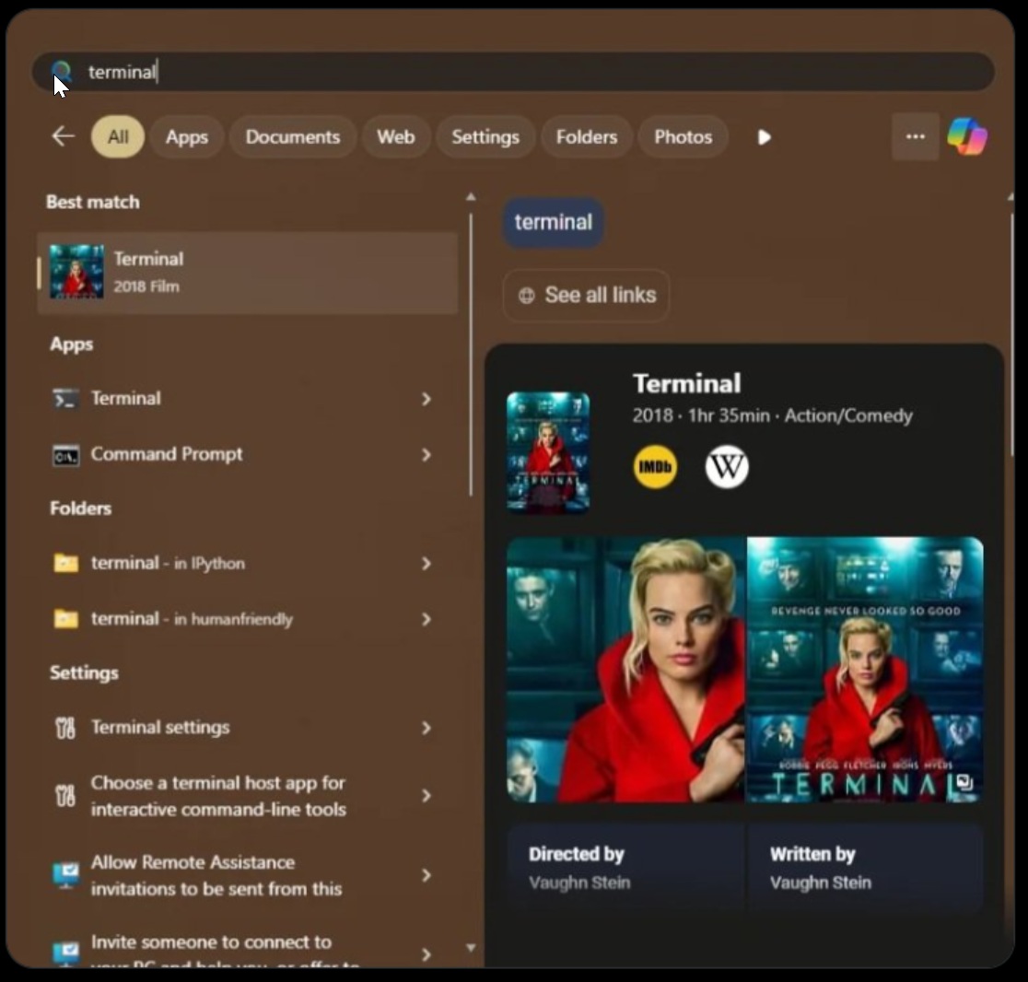Click the Terminal settings tools icon
Image resolution: width=1028 pixels, height=982 pixels.
(64, 728)
